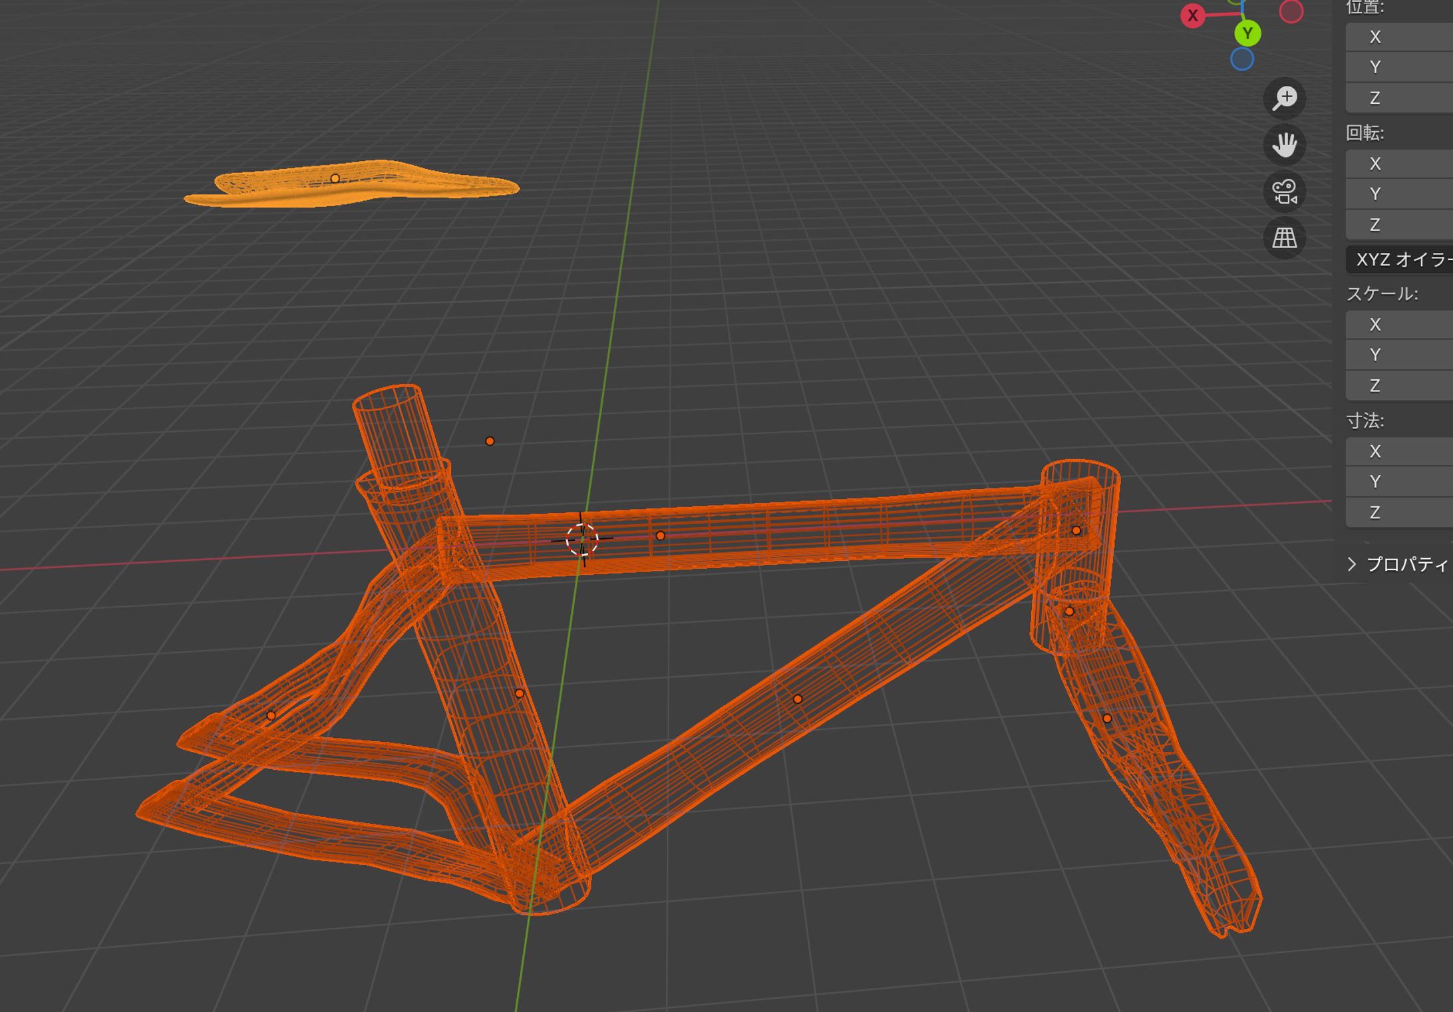Click the seat tube origin point
The width and height of the screenshot is (1453, 1012).
click(520, 693)
